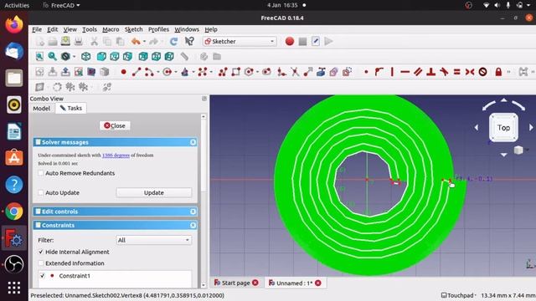The image size is (536, 301).
Task: Select the extend edge tool
Action: (x=308, y=72)
